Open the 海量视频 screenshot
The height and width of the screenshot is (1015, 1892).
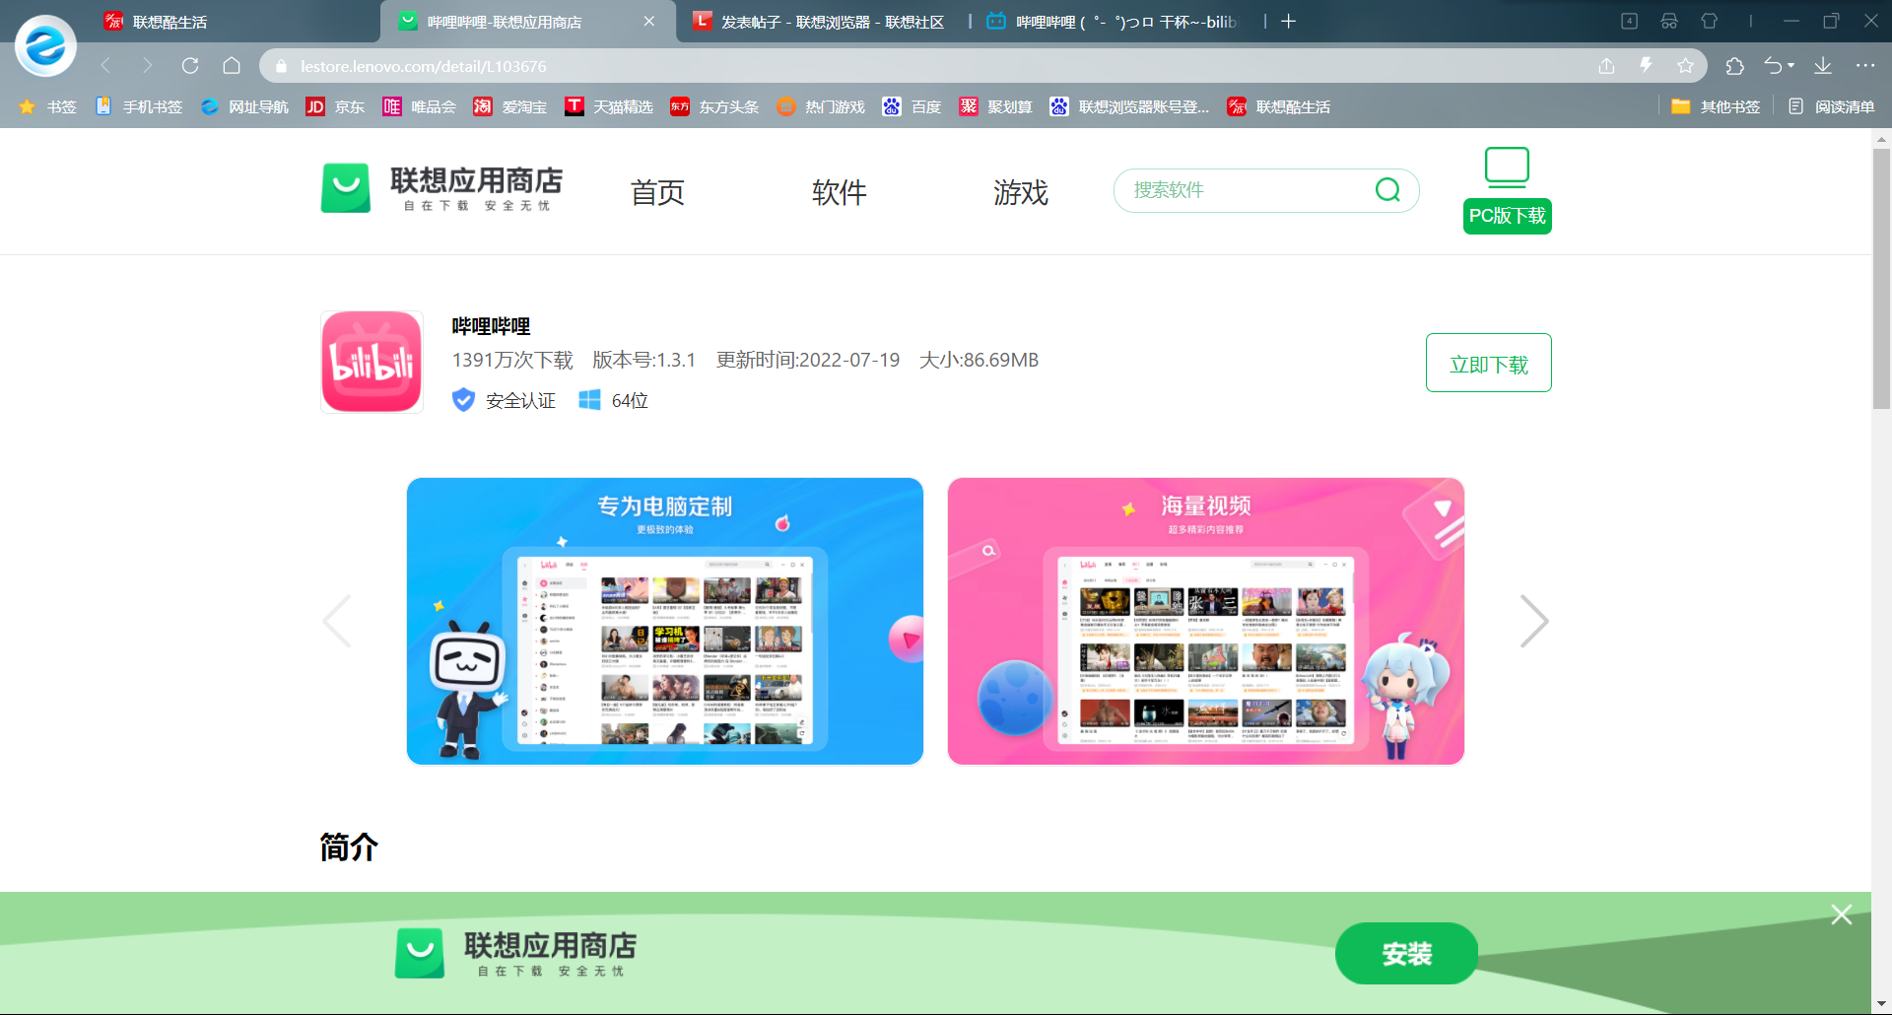(1206, 621)
